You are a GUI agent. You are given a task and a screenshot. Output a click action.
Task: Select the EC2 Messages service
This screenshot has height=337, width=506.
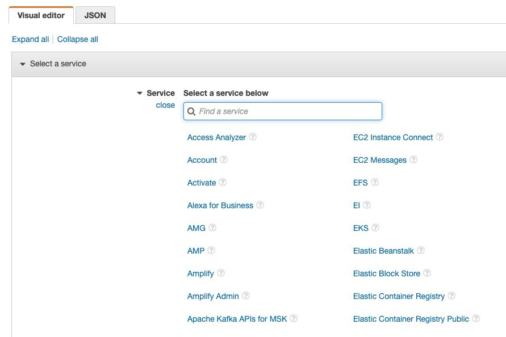coord(380,160)
